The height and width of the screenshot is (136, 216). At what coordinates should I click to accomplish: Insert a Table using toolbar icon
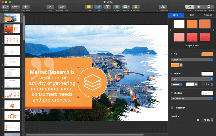click(89, 7)
